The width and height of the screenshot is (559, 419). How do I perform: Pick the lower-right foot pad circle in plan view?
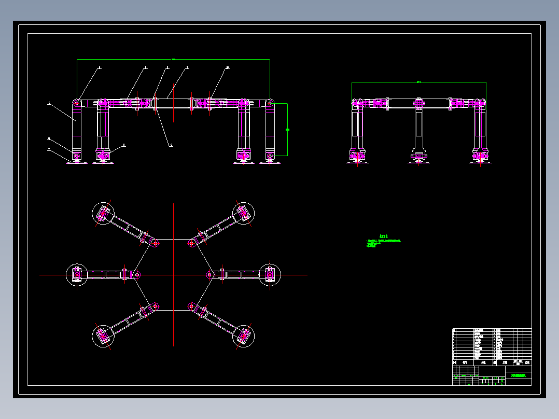click(244, 336)
